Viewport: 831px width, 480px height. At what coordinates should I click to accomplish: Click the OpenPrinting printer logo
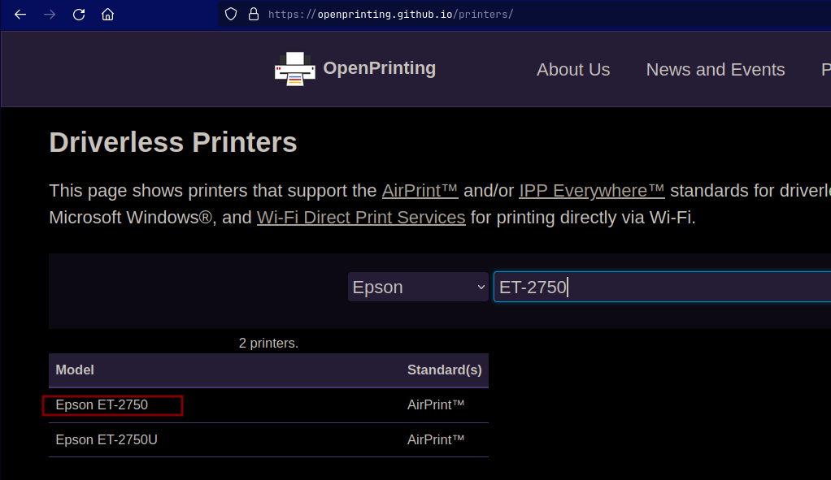click(x=294, y=69)
